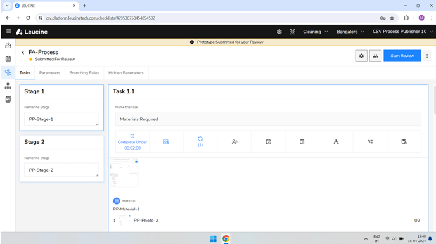Open the collaborators people button
436x244 pixels.
375,56
